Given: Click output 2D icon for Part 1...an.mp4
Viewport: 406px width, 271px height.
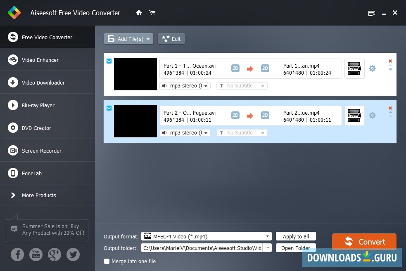Looking at the screenshot, I should pos(265,68).
